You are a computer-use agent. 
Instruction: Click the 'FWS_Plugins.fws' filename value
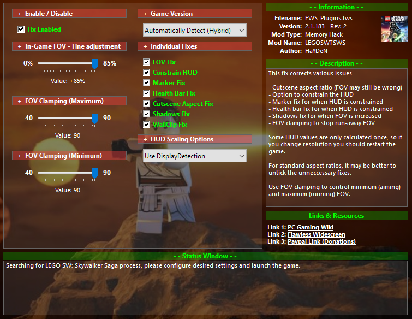click(x=329, y=18)
